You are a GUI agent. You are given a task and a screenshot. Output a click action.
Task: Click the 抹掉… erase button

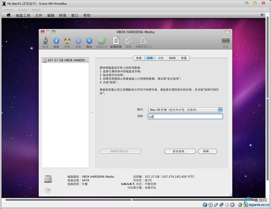[207, 151]
